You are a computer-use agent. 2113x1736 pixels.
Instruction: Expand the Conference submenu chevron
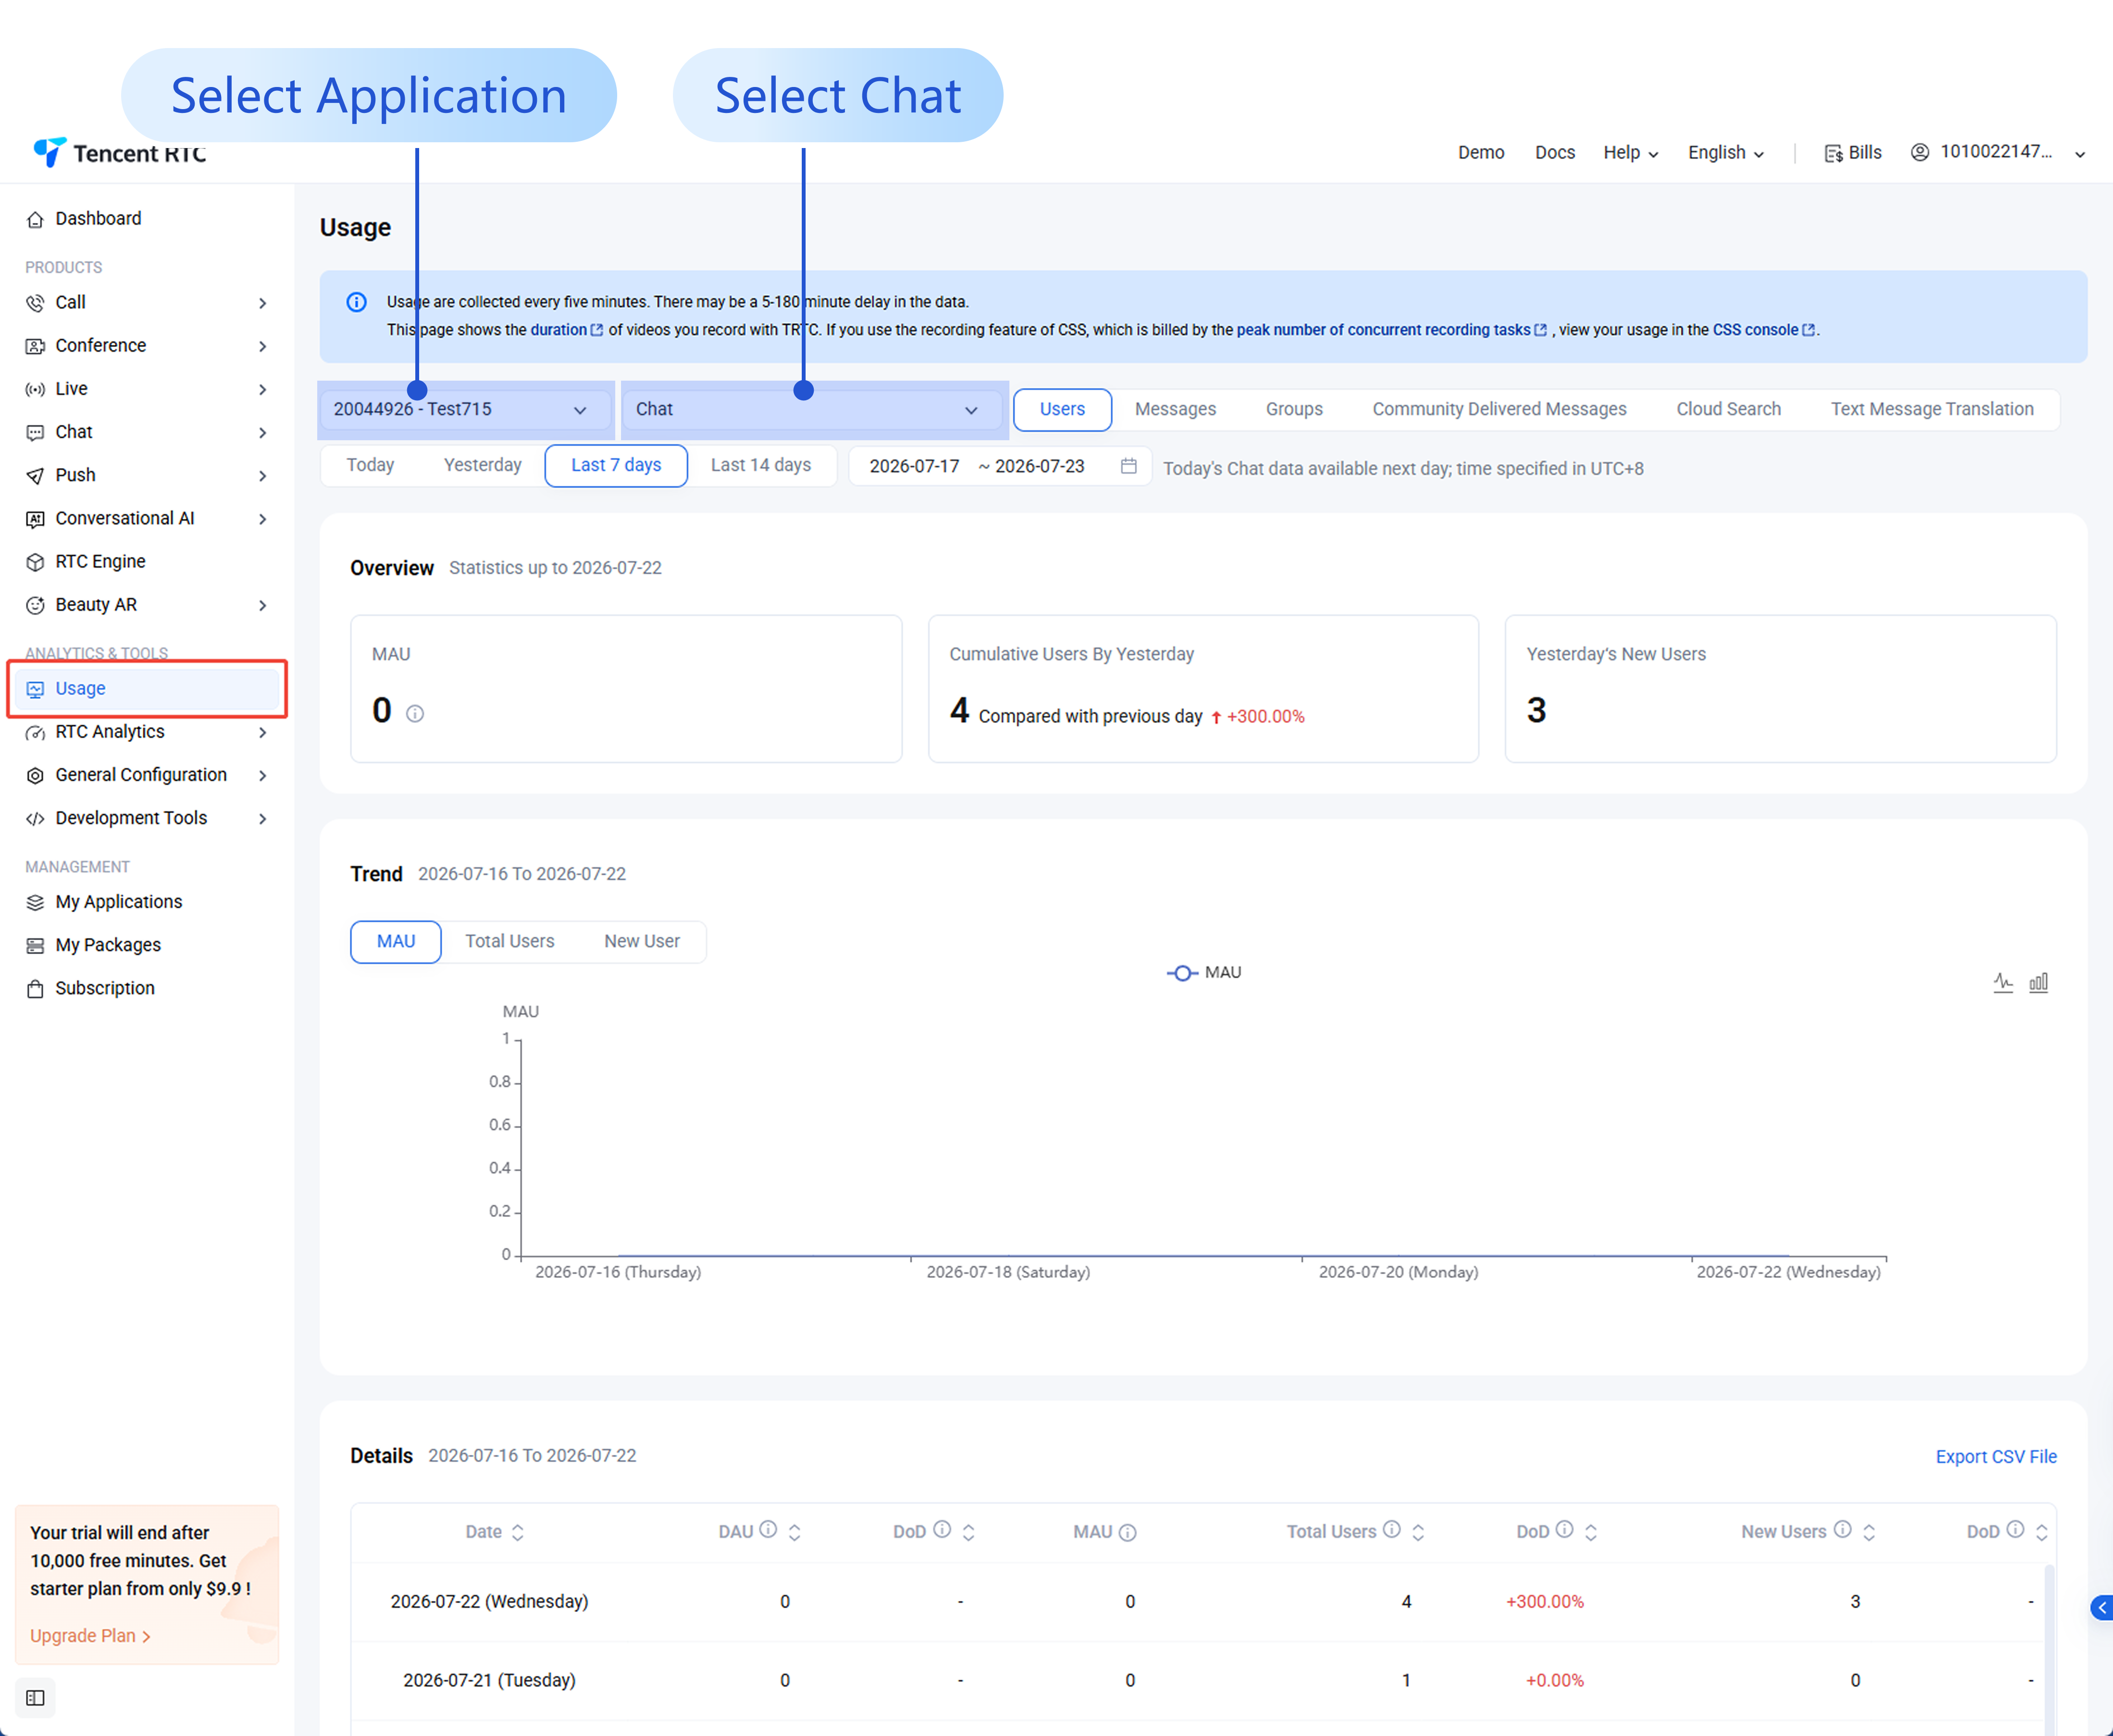coord(262,346)
